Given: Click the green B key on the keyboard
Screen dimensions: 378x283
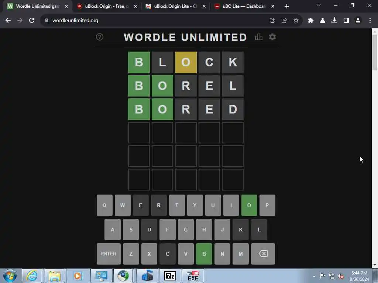Looking at the screenshot, I should (x=204, y=254).
